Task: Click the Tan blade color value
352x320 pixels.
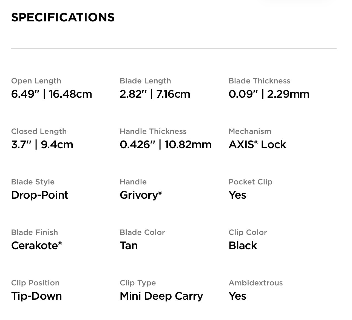Action: 129,246
